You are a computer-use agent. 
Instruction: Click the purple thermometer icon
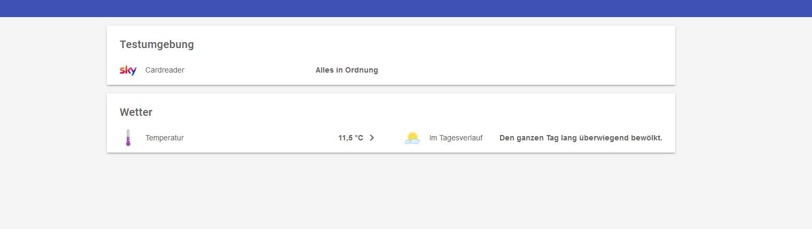128,138
